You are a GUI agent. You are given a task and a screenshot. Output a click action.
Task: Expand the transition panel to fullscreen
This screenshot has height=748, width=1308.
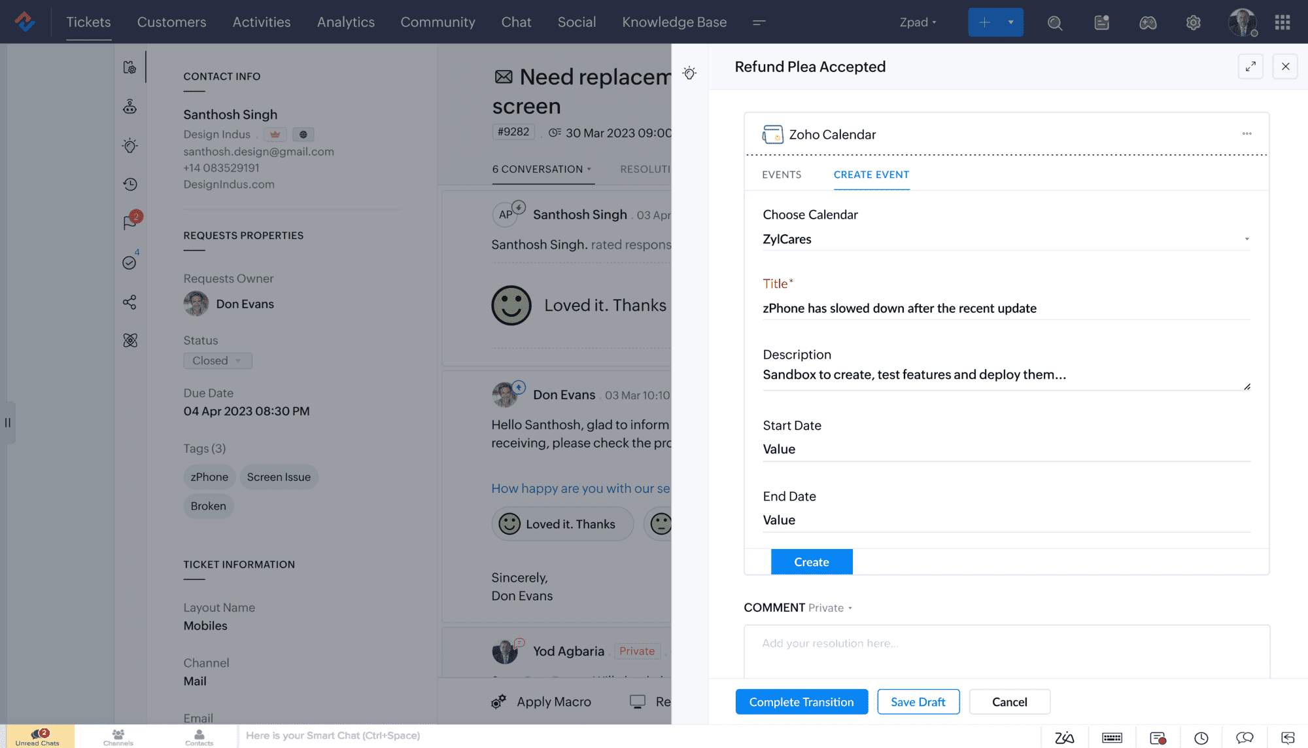point(1250,67)
